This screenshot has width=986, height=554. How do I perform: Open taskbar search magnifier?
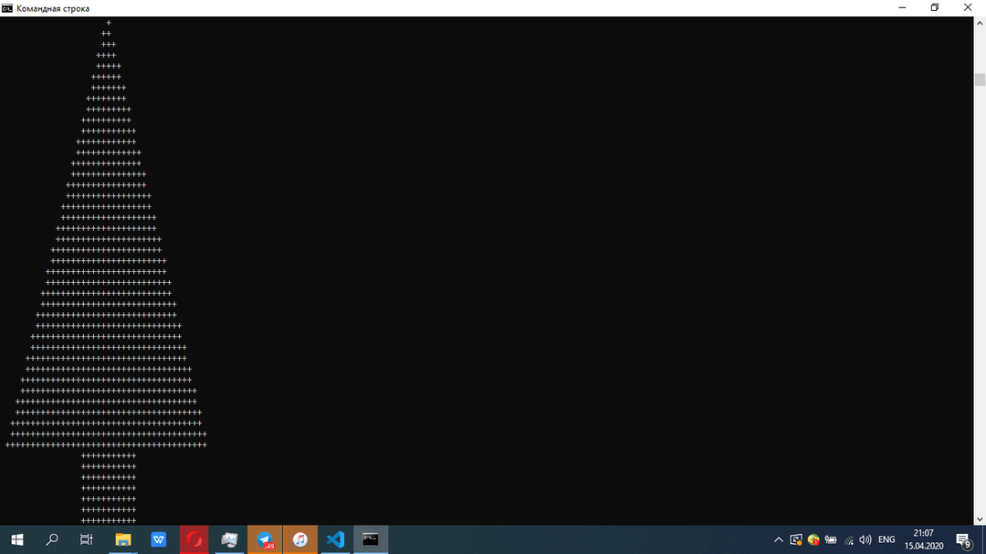[x=52, y=539]
